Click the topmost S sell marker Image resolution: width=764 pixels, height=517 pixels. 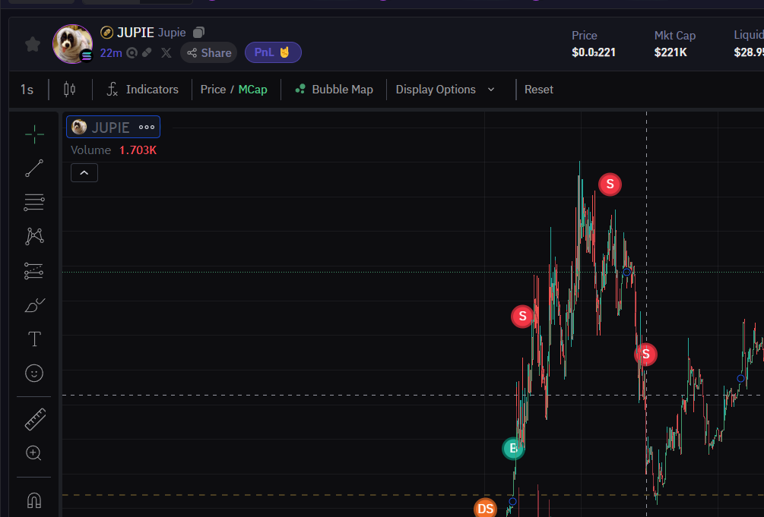tap(610, 184)
